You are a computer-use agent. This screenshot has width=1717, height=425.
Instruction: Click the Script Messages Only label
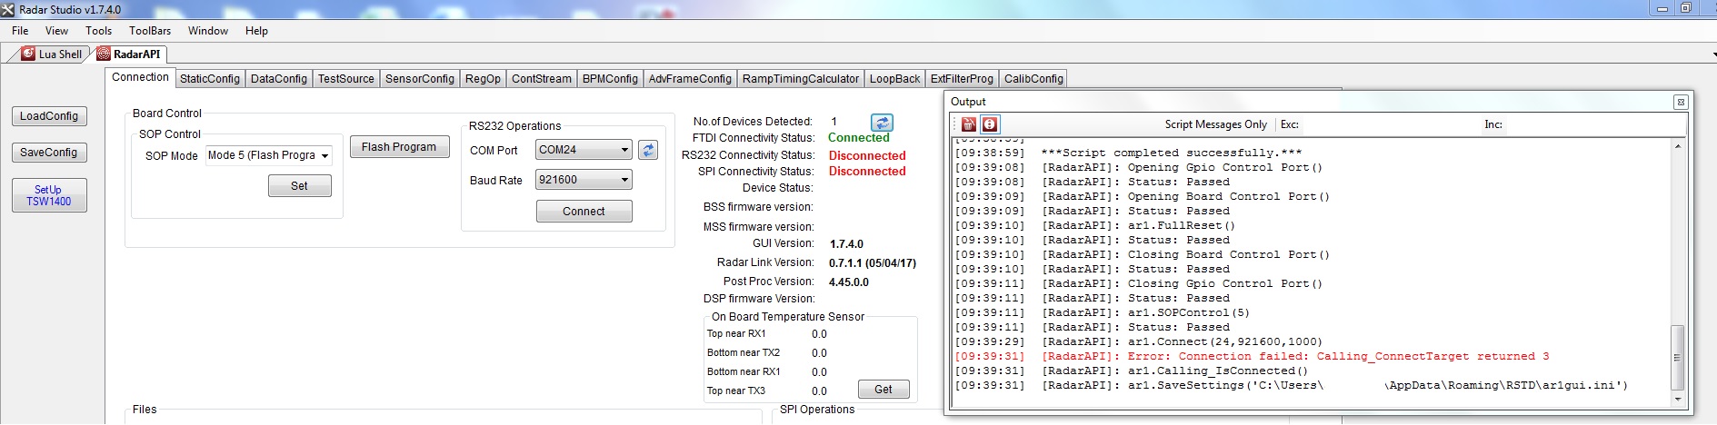(x=1216, y=124)
